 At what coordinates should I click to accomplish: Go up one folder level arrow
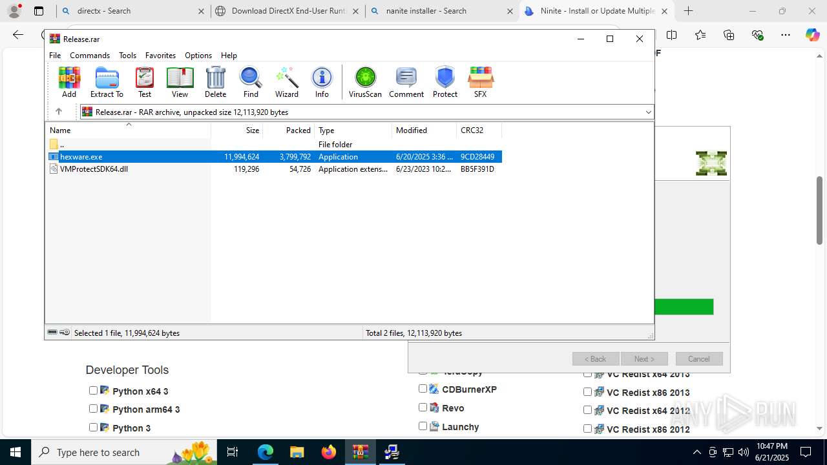(58, 112)
